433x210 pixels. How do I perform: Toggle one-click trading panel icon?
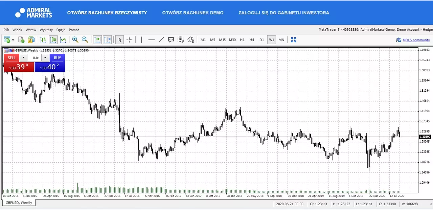tap(6, 50)
